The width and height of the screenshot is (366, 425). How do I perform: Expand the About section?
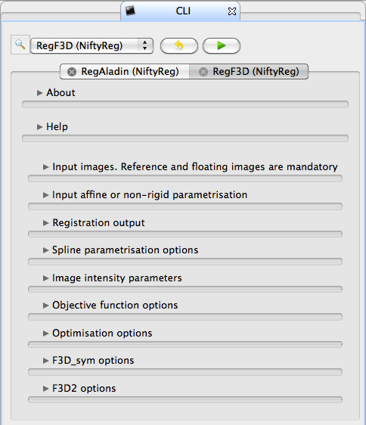(x=39, y=93)
